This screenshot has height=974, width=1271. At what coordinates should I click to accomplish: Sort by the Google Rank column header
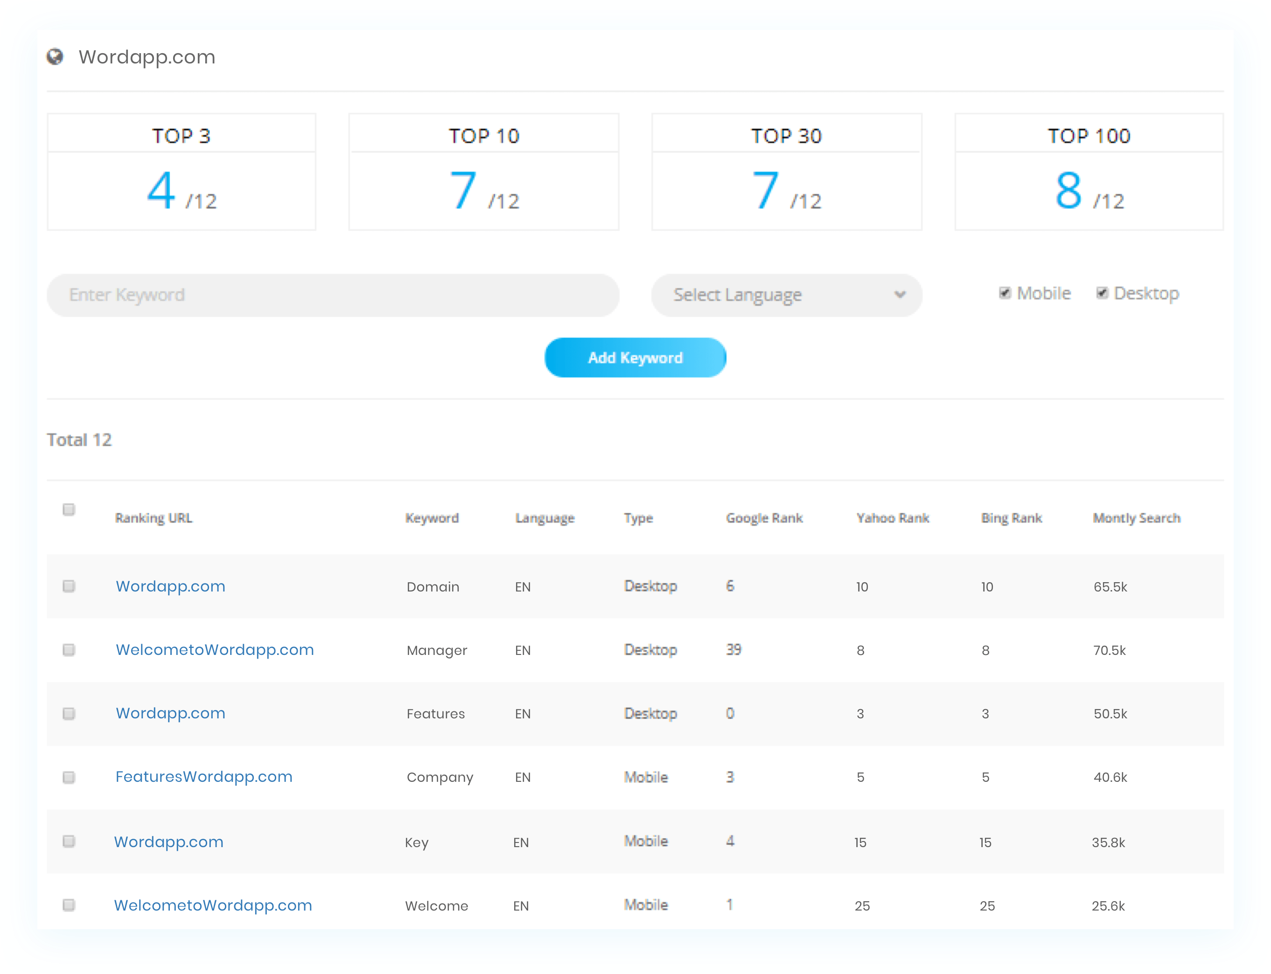point(764,518)
